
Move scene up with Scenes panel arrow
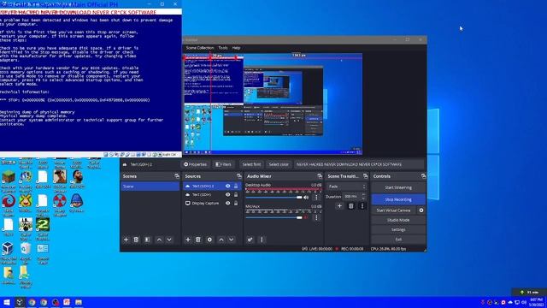tap(159, 240)
